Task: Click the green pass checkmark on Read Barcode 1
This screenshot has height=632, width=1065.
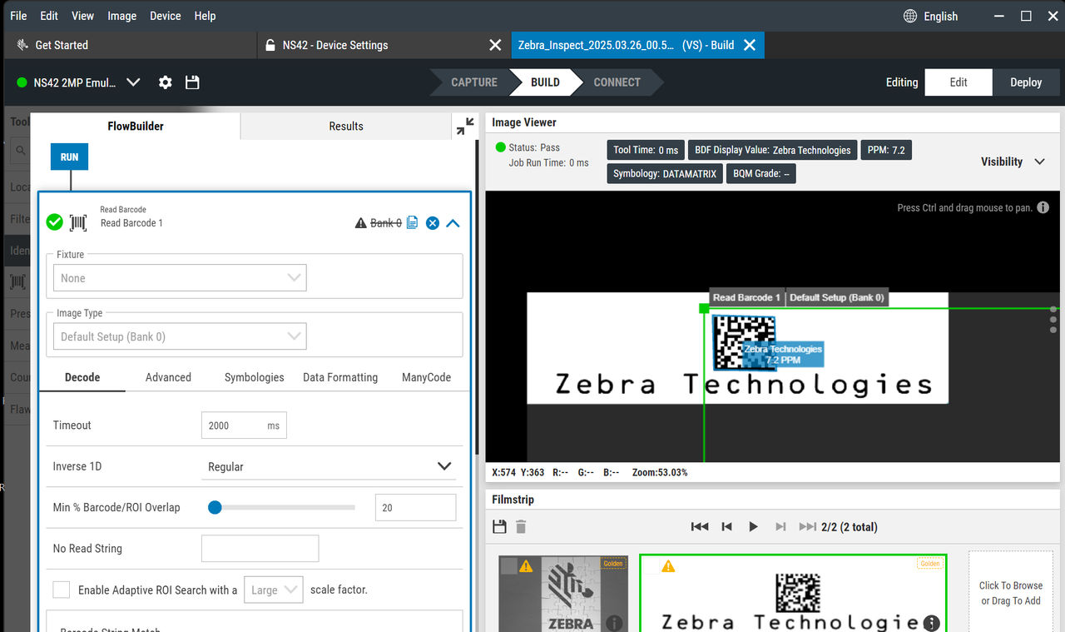Action: (54, 222)
